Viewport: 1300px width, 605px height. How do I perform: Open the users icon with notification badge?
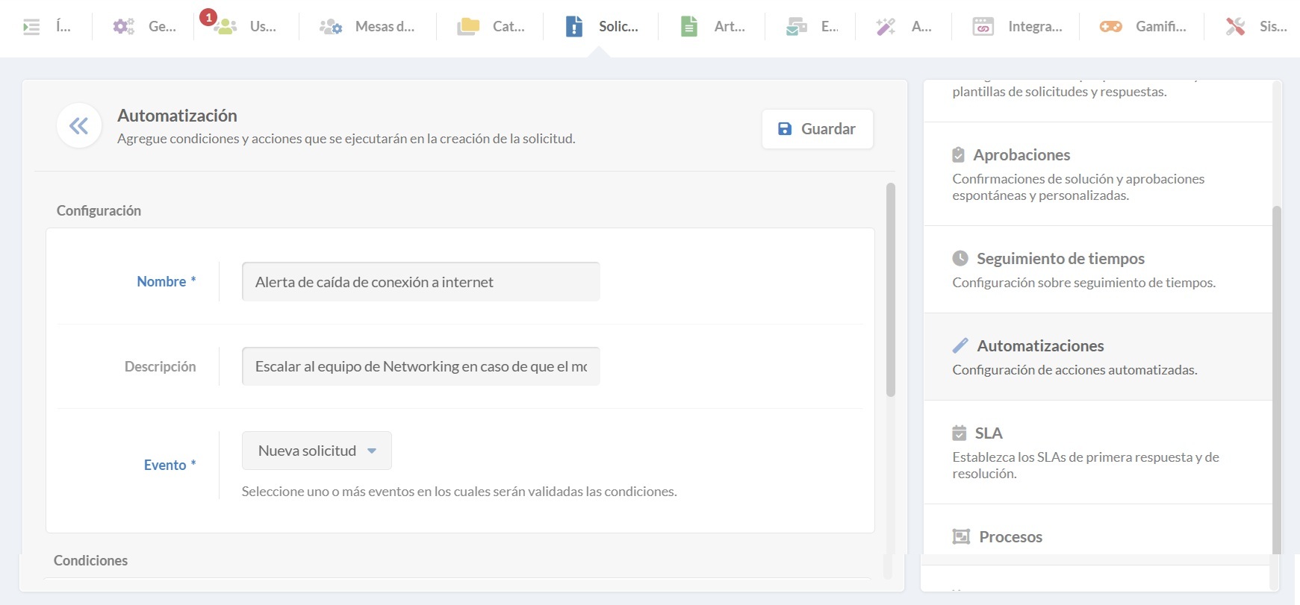(224, 27)
